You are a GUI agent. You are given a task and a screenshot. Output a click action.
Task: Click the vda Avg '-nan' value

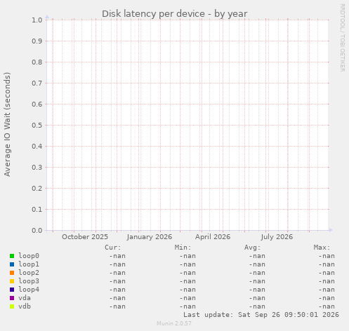click(257, 298)
